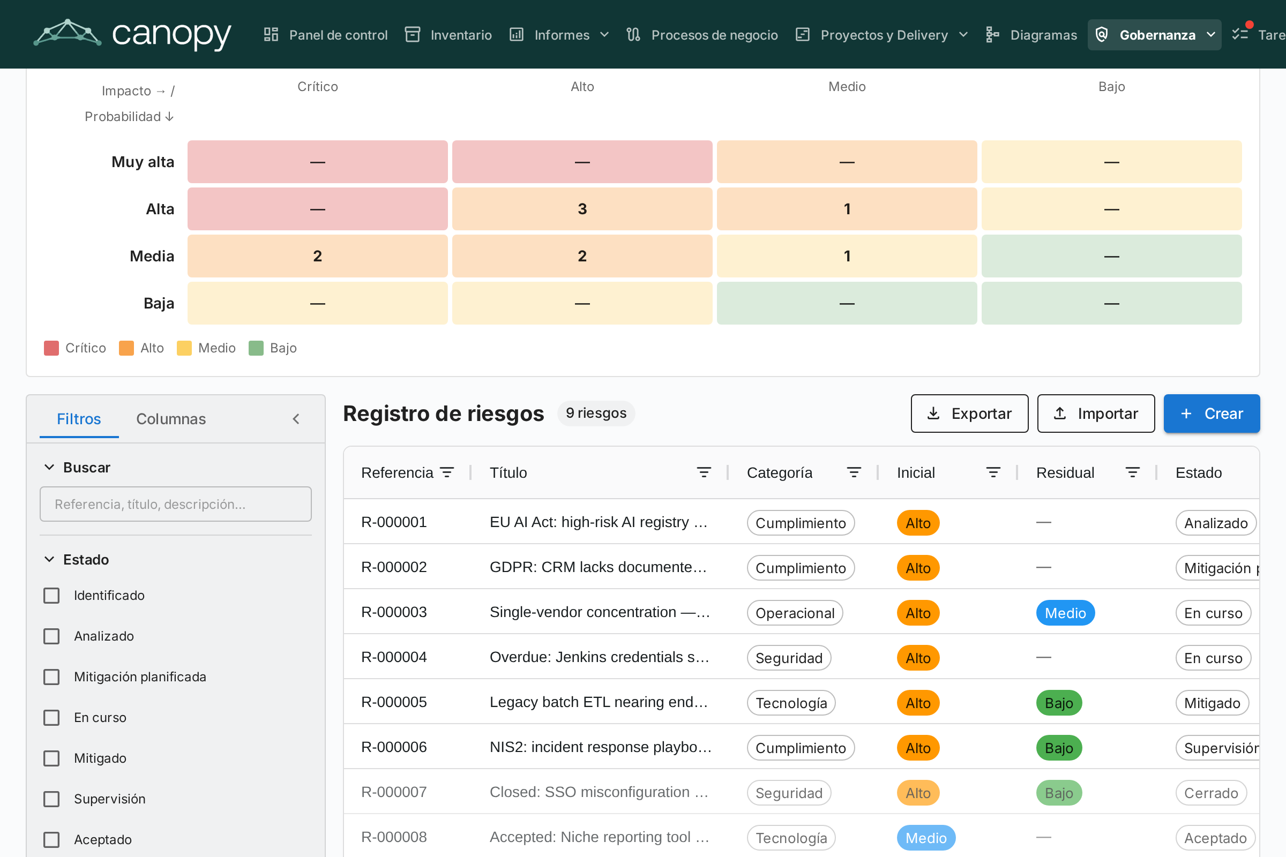
Task: Click the upload icon on Importar
Action: 1060,414
